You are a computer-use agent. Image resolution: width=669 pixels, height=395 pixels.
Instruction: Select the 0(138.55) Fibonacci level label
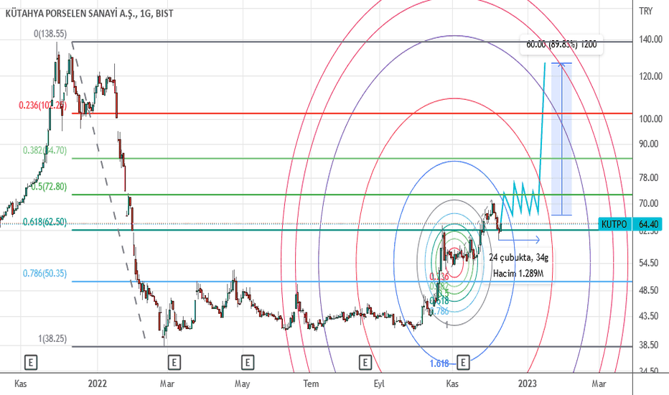tap(50, 34)
